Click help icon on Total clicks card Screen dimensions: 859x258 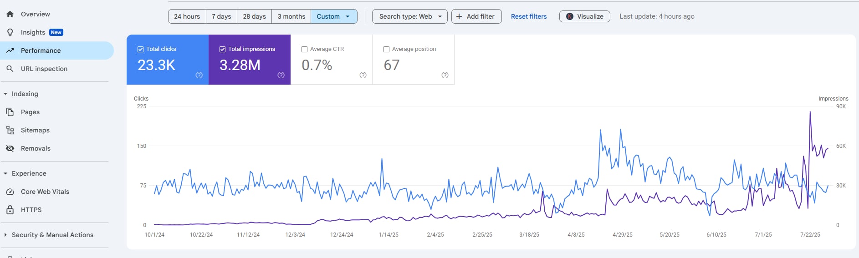199,75
